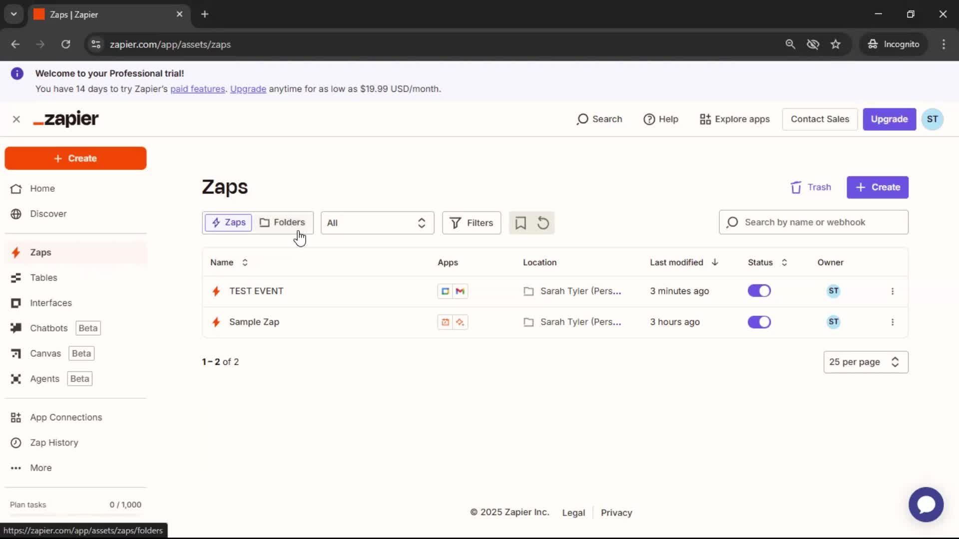Open the Sample Zap

[x=254, y=322]
